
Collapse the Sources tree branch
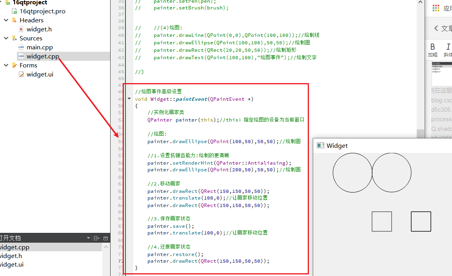[x=6, y=38]
